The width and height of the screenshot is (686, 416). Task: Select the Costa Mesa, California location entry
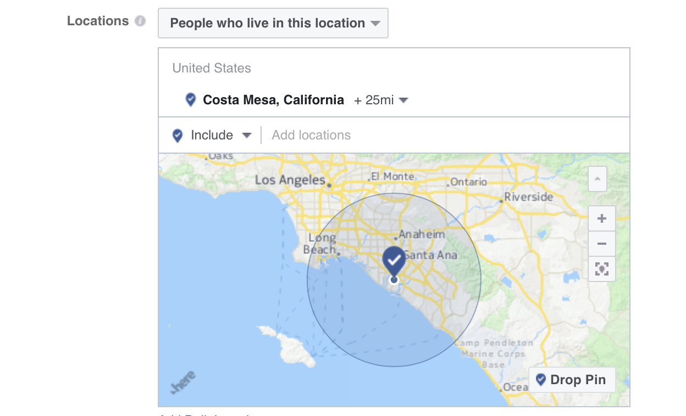tap(273, 100)
